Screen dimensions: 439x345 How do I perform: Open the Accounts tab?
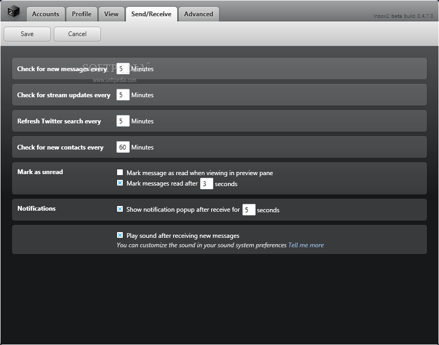[x=45, y=14]
